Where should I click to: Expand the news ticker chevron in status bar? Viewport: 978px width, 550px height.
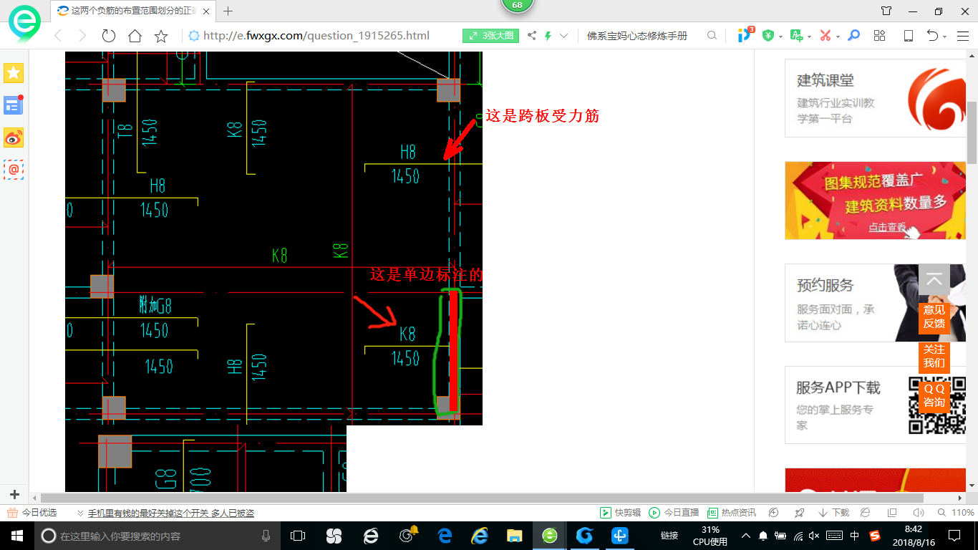coord(80,513)
